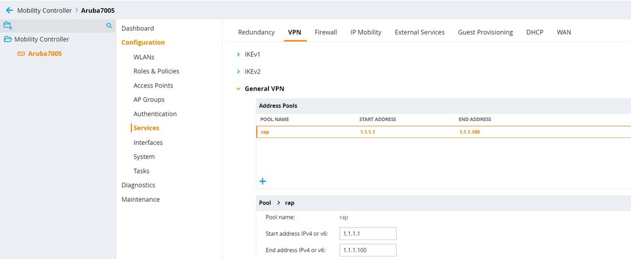Click the Start address input field

tap(367, 234)
